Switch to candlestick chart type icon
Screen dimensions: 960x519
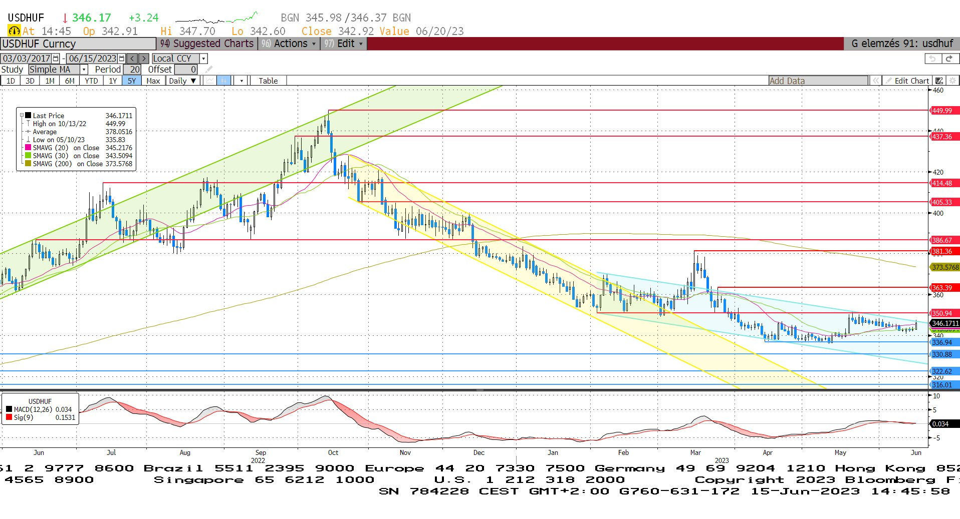(x=223, y=81)
